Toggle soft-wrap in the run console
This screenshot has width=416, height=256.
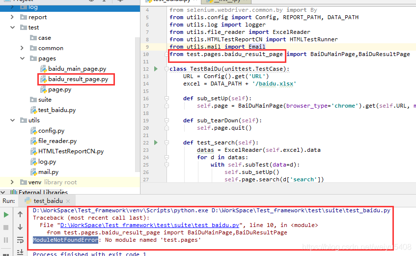click(x=20, y=240)
